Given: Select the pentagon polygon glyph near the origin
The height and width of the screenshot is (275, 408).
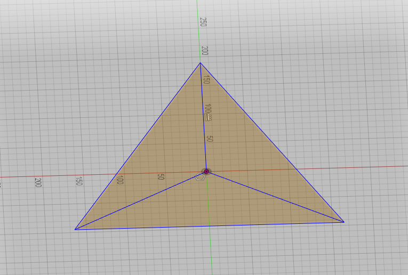Looking at the screenshot, I should pos(201,177).
